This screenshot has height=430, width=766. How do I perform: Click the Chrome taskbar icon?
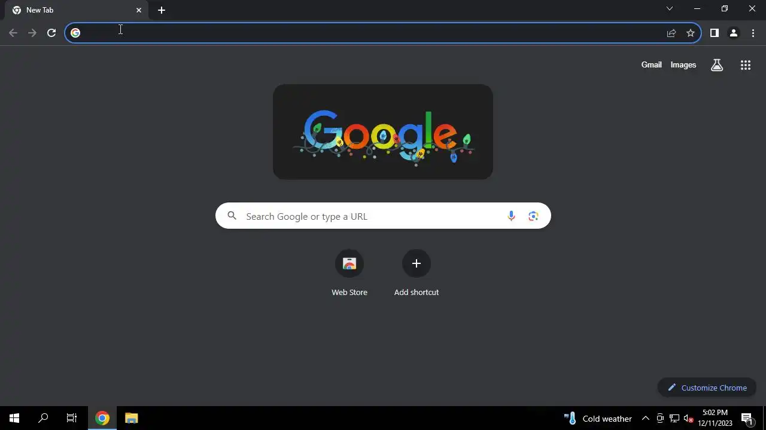(102, 418)
